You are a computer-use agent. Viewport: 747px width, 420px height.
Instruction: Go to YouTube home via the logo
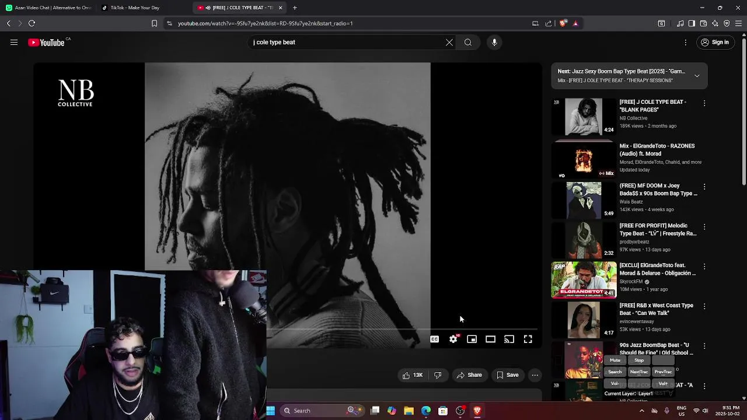[46, 42]
